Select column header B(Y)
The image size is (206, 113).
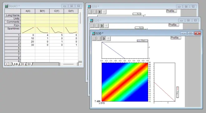click(x=42, y=11)
